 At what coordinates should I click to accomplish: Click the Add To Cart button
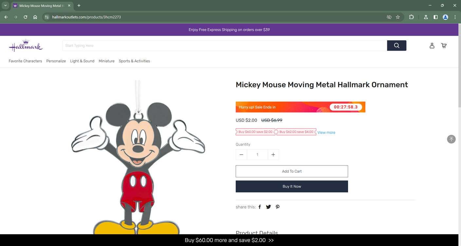(291, 171)
